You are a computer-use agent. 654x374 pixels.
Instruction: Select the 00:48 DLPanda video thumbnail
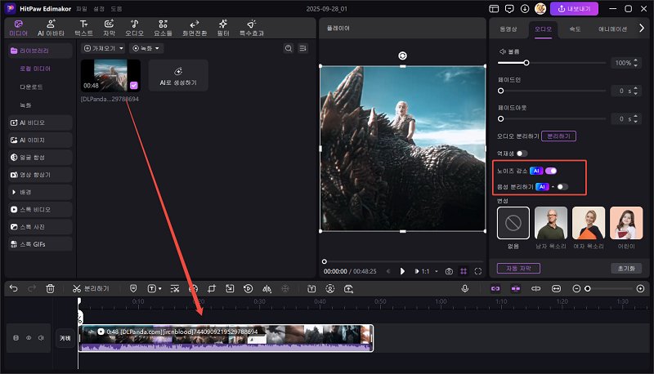pyautogui.click(x=110, y=75)
